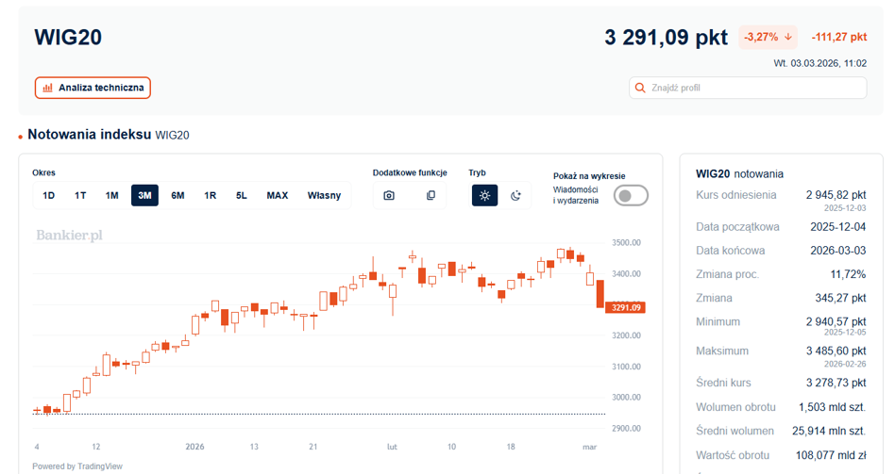895x474 pixels.
Task: Copy chart using the copy icon
Action: tap(431, 195)
